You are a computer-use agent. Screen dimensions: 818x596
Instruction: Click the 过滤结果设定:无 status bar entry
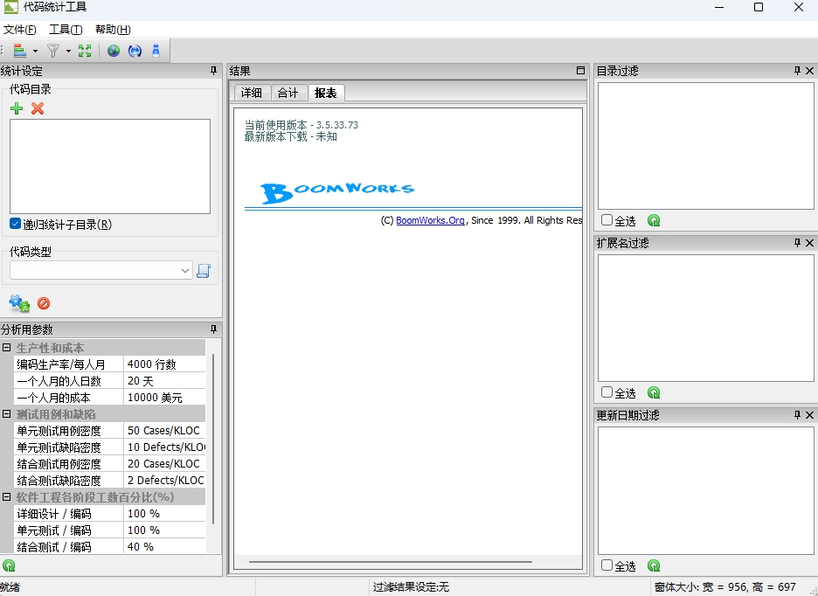(x=411, y=587)
